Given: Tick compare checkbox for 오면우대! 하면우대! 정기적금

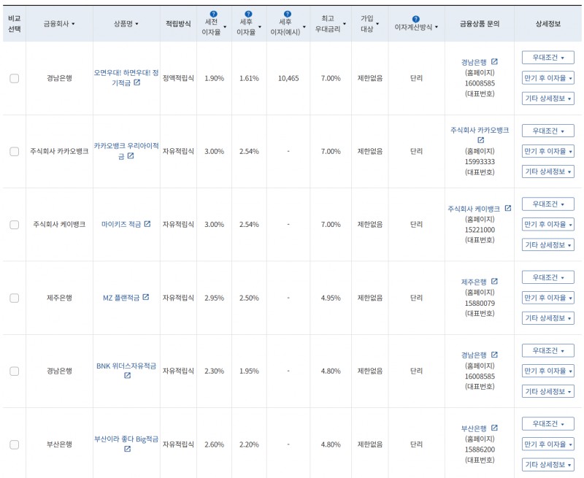Looking at the screenshot, I should pyautogui.click(x=14, y=78).
